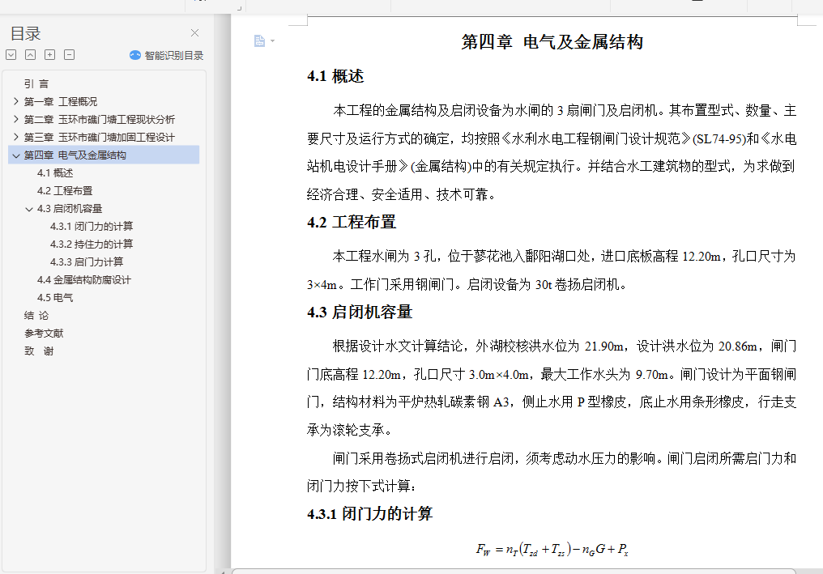Screen dimensions: 823x574
Task: Click the chapter title 第四章 电气及金属结构
Action: point(552,42)
